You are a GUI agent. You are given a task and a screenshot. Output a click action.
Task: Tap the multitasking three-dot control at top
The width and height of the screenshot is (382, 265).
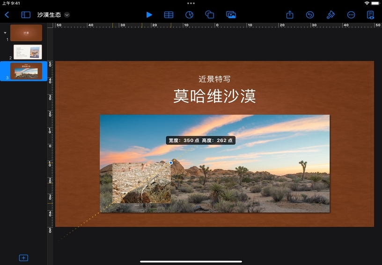[x=191, y=3]
